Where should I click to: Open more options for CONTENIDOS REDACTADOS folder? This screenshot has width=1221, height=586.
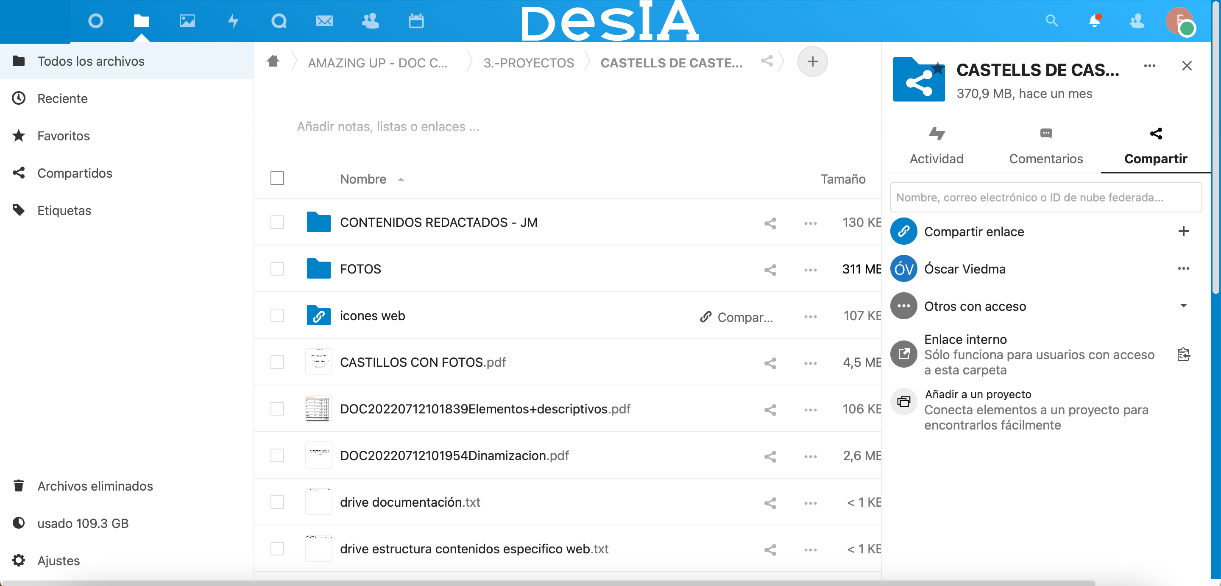[811, 223]
